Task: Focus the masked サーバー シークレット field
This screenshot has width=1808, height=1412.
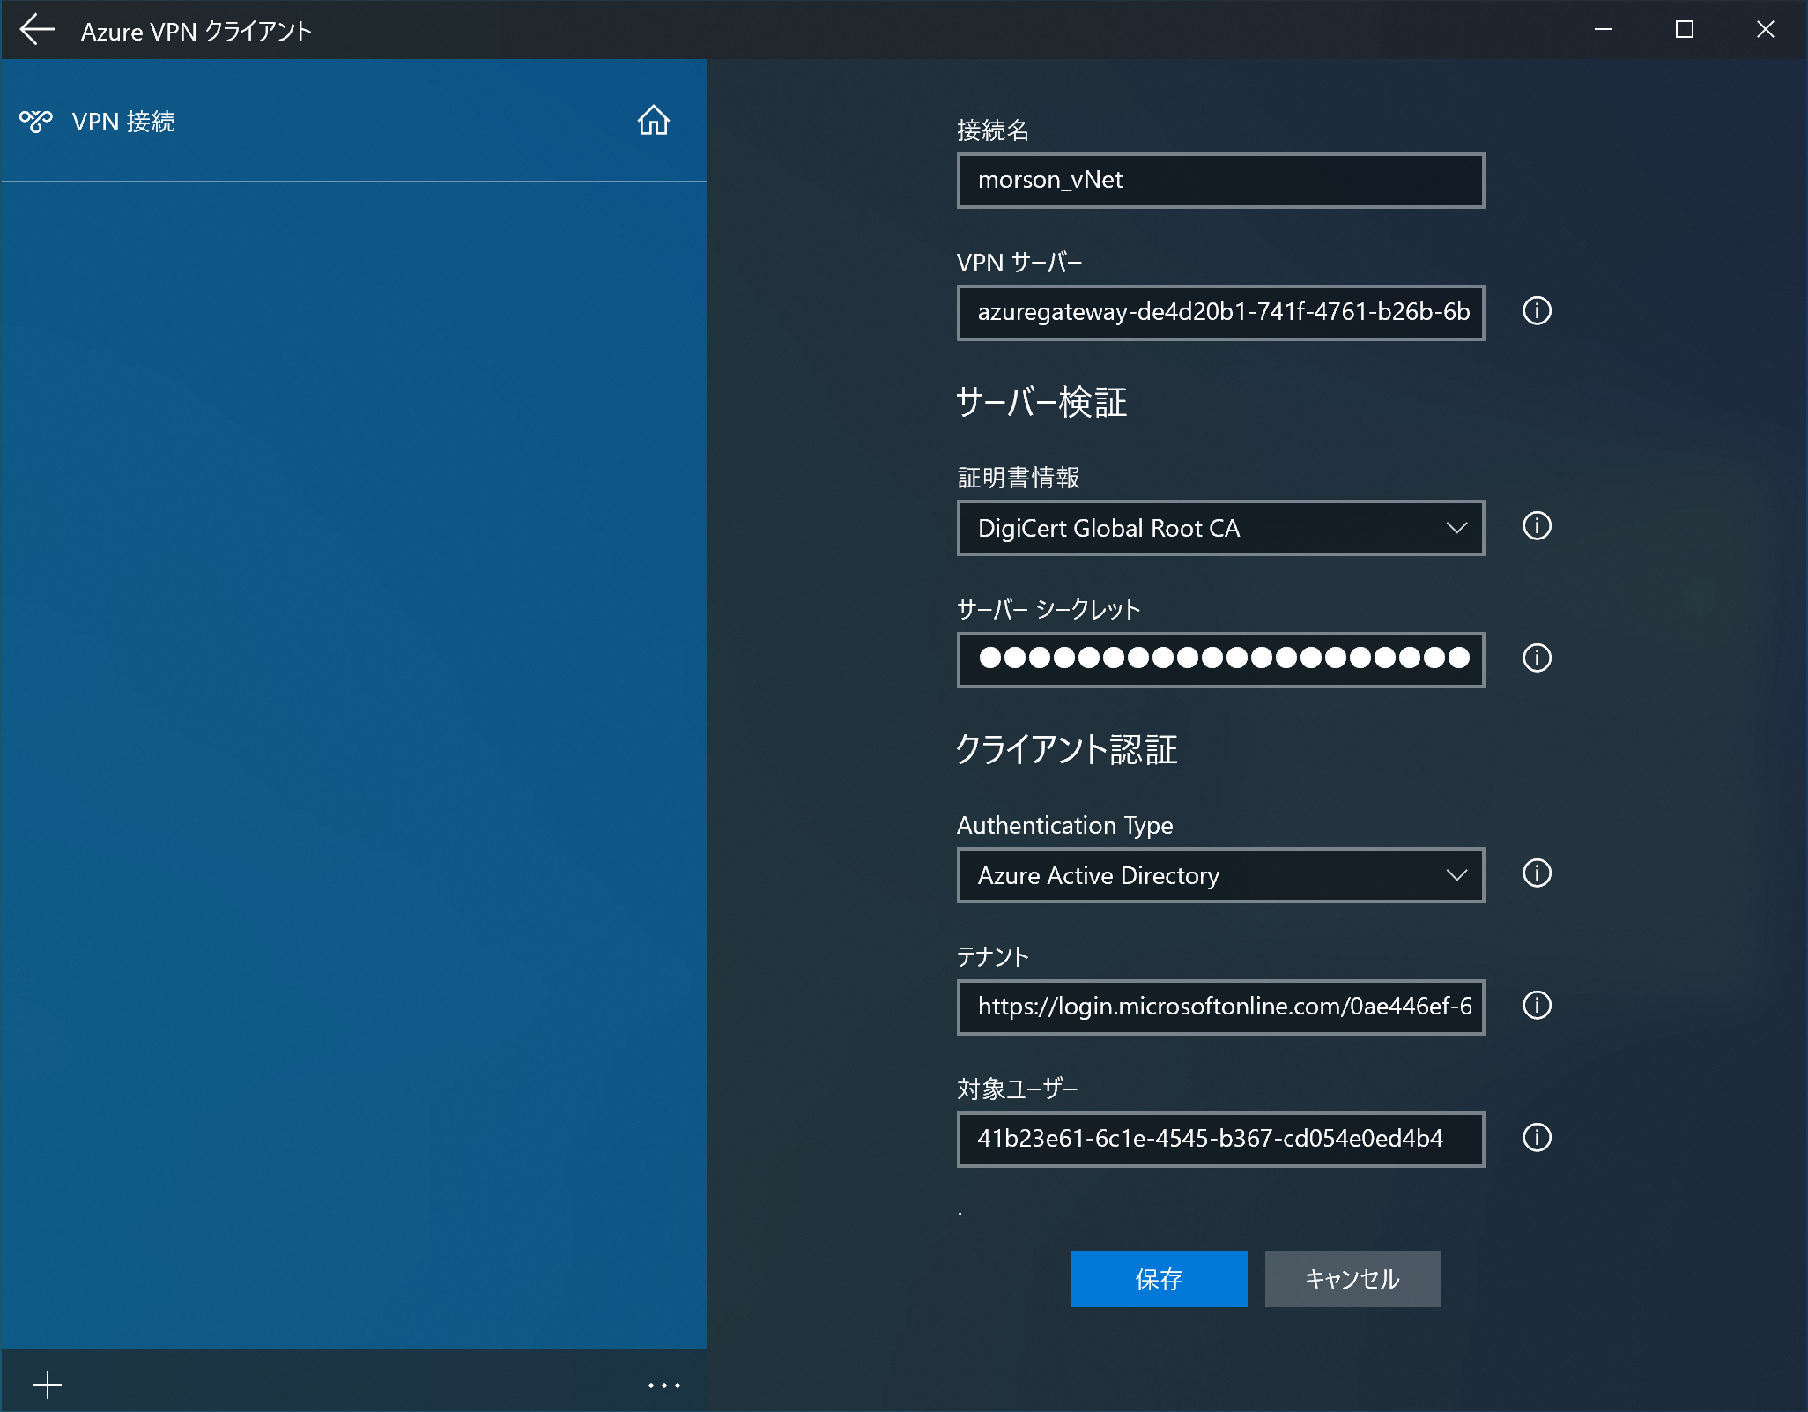Action: pyautogui.click(x=1220, y=660)
